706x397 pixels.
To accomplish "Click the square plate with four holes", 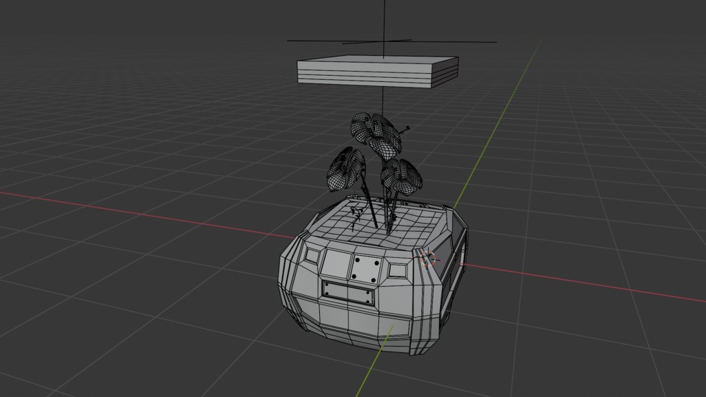I will 366,269.
